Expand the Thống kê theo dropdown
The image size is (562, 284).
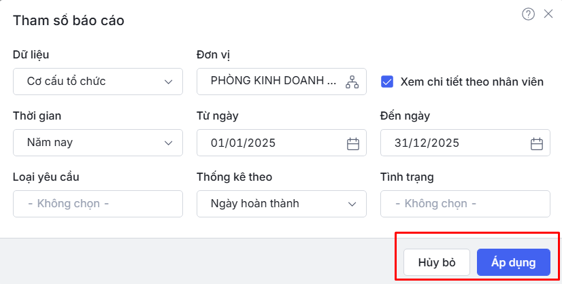[352, 204]
